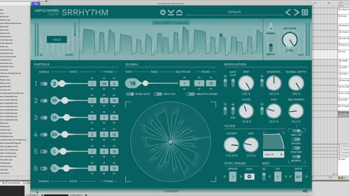Toggle Smooth Phase switch

point(191,94)
